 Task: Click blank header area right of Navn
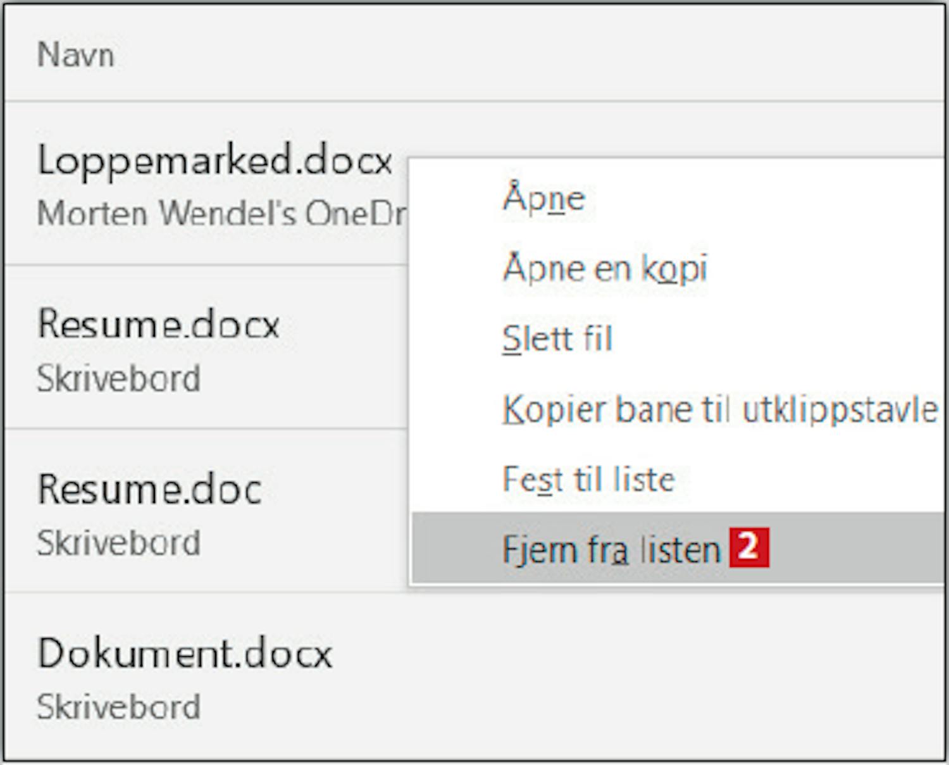(x=506, y=54)
